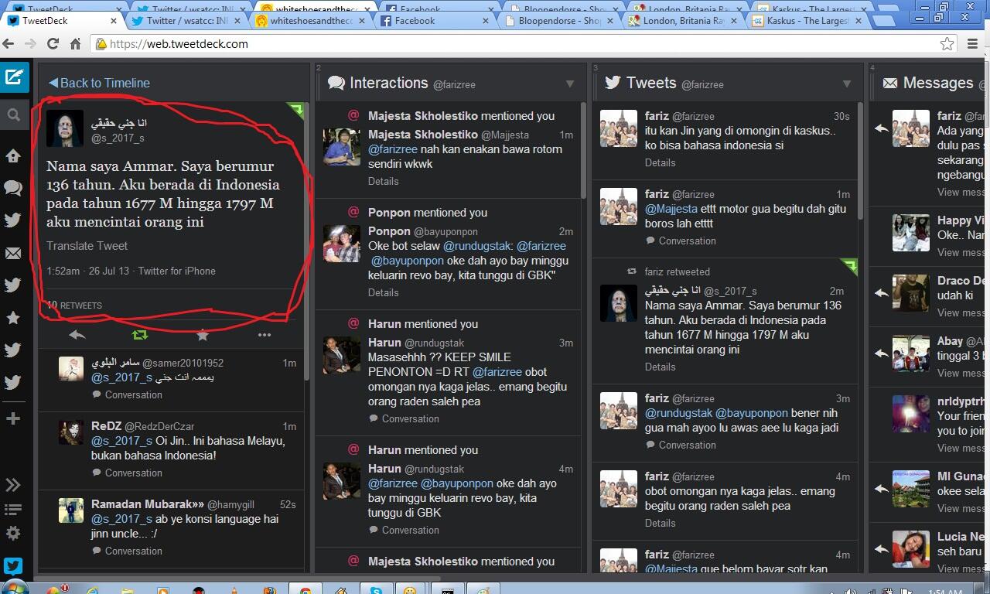The image size is (990, 594).
Task: Click the tweet detail column vertical scrollbar
Action: [307, 240]
